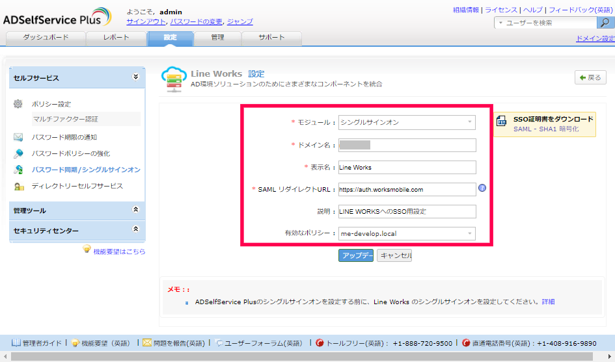Click the password policy enforcer icon
Viewport: 615px width, 362px height.
click(x=18, y=153)
